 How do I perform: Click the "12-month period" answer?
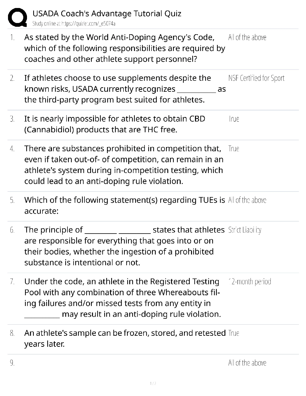[x=250, y=282]
